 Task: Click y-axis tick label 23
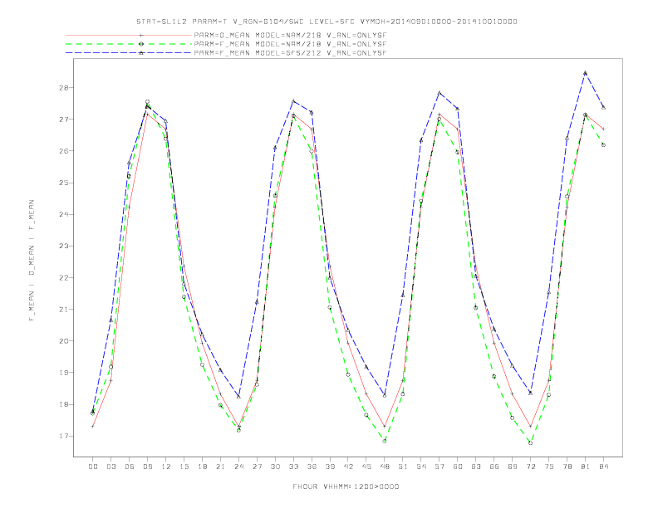point(64,246)
